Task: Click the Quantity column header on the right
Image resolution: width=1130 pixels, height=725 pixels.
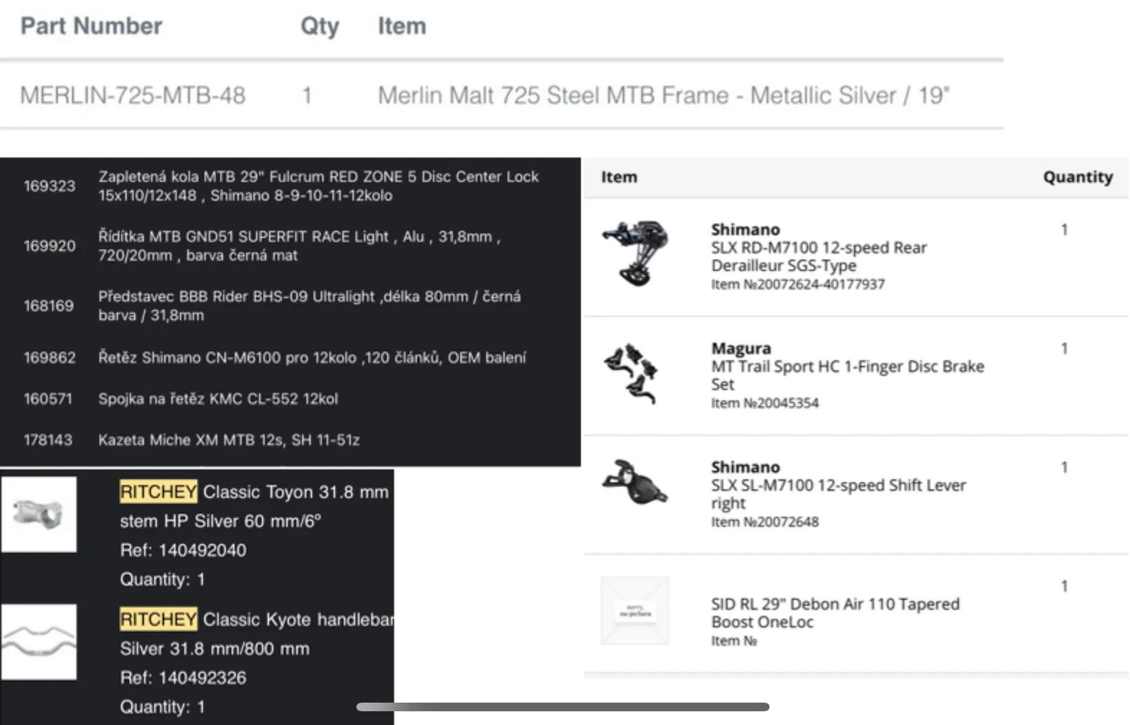Action: click(x=1078, y=177)
